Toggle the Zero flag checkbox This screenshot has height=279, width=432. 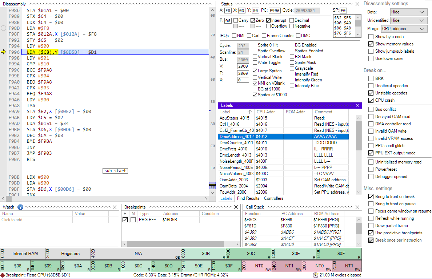pyautogui.click(x=253, y=20)
